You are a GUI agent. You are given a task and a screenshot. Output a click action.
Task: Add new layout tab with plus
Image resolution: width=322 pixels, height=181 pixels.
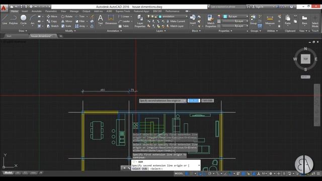41,173
